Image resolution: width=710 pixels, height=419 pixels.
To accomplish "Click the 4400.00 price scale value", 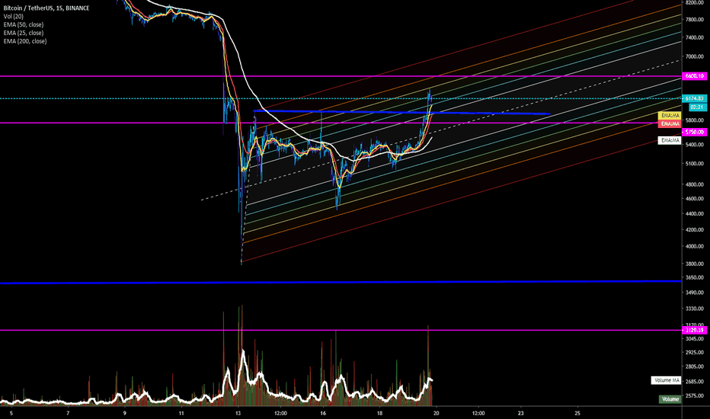I will [x=695, y=213].
